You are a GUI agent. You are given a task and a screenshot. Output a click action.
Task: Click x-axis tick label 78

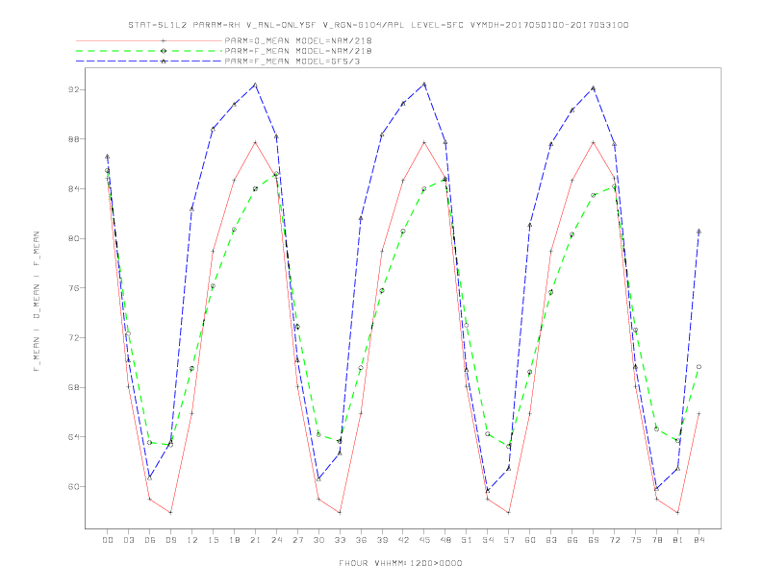point(657,540)
